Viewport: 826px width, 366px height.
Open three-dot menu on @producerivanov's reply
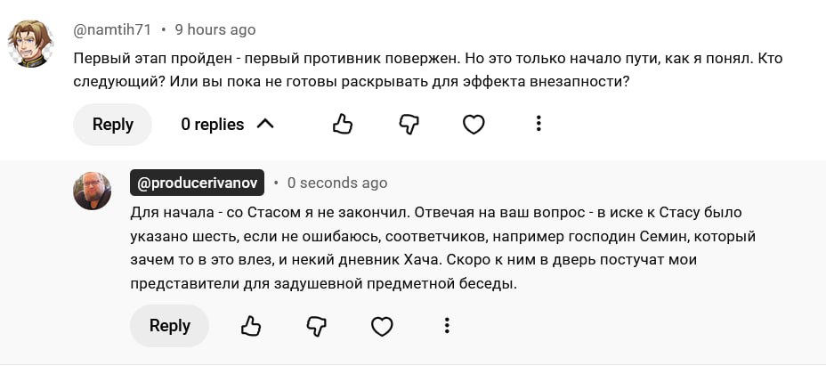pos(447,326)
